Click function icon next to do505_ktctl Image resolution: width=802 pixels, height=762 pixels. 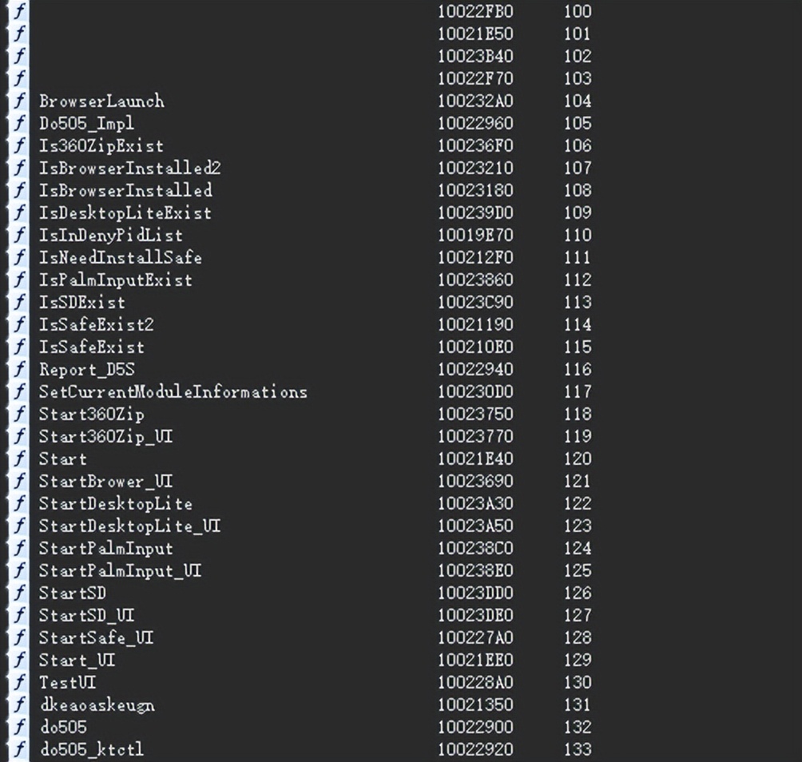click(19, 750)
